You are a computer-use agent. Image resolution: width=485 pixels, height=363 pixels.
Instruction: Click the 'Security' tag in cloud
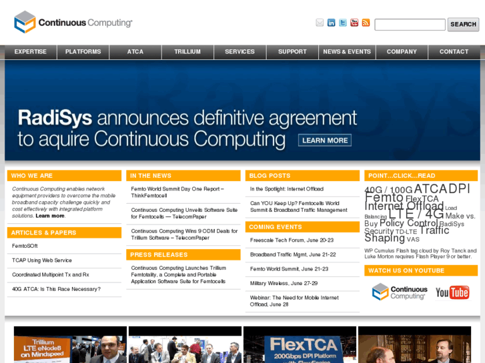[x=379, y=231]
